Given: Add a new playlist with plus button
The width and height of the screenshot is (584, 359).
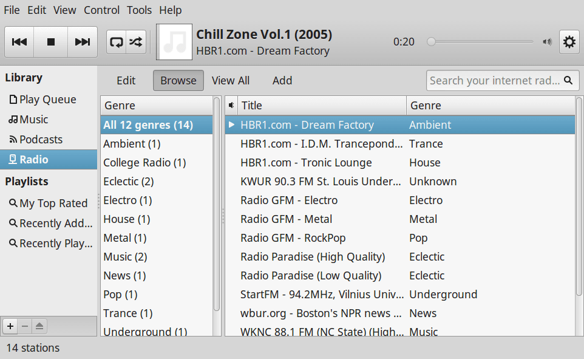Looking at the screenshot, I should 10,326.
